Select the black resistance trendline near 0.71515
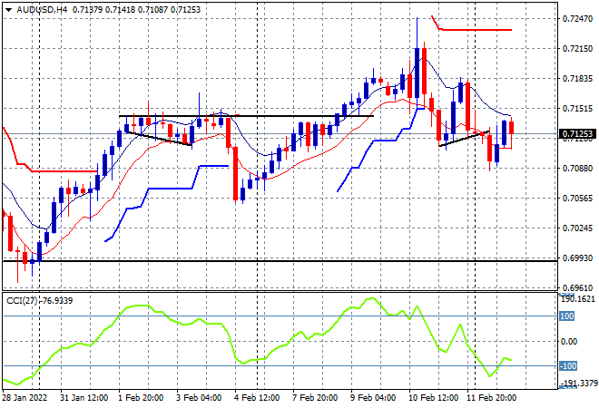The image size is (599, 408). 246,116
